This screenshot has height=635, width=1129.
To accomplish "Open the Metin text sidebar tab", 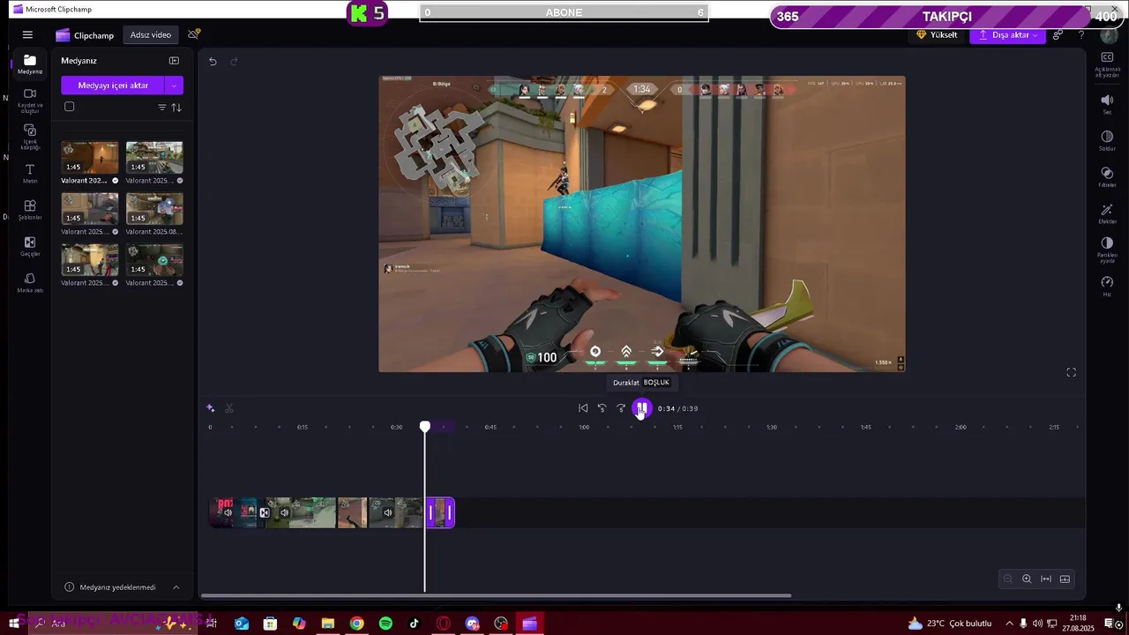I will pyautogui.click(x=30, y=173).
